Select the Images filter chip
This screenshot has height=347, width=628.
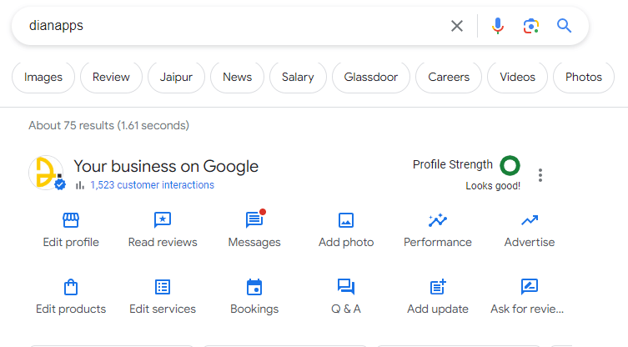(x=43, y=77)
